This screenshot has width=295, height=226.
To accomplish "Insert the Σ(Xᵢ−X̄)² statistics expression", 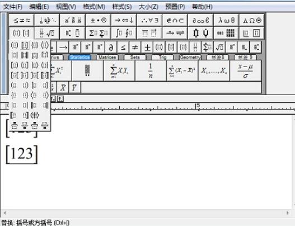I will [x=182, y=70].
